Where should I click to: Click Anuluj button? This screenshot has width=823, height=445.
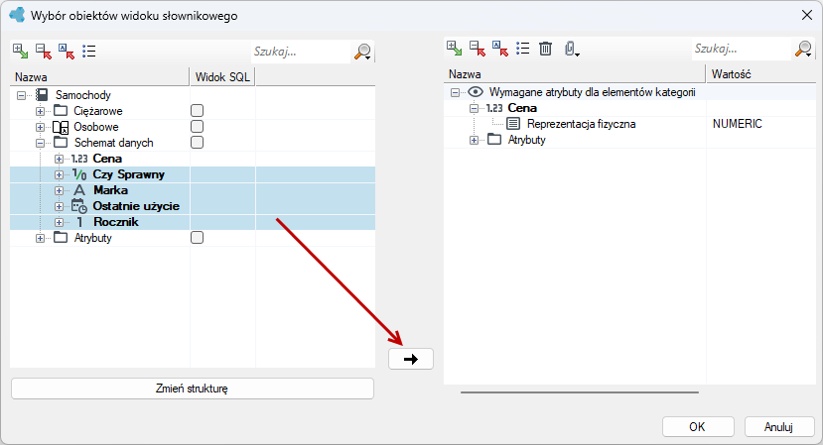coord(779,426)
